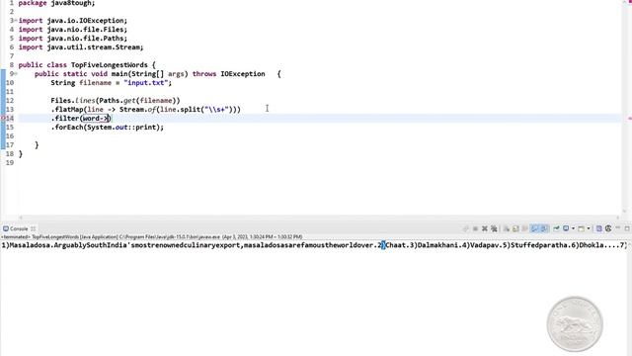
Task: Click the package java8tough declaration
Action: pyautogui.click(x=57, y=3)
